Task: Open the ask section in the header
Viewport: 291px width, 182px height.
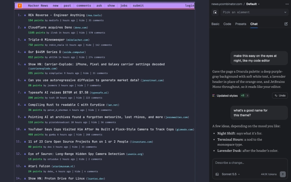Action: [99, 6]
